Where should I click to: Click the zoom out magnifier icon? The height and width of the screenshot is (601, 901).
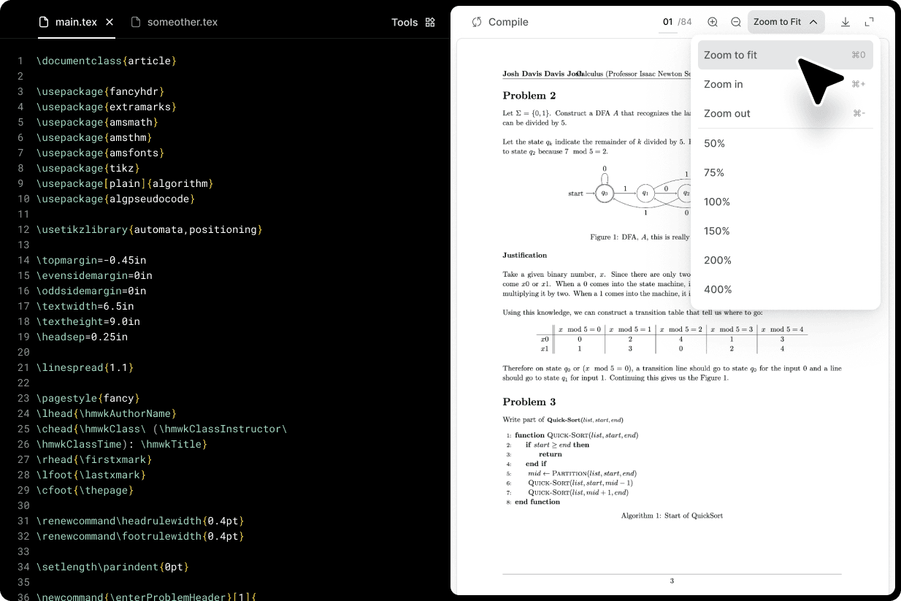click(x=736, y=22)
